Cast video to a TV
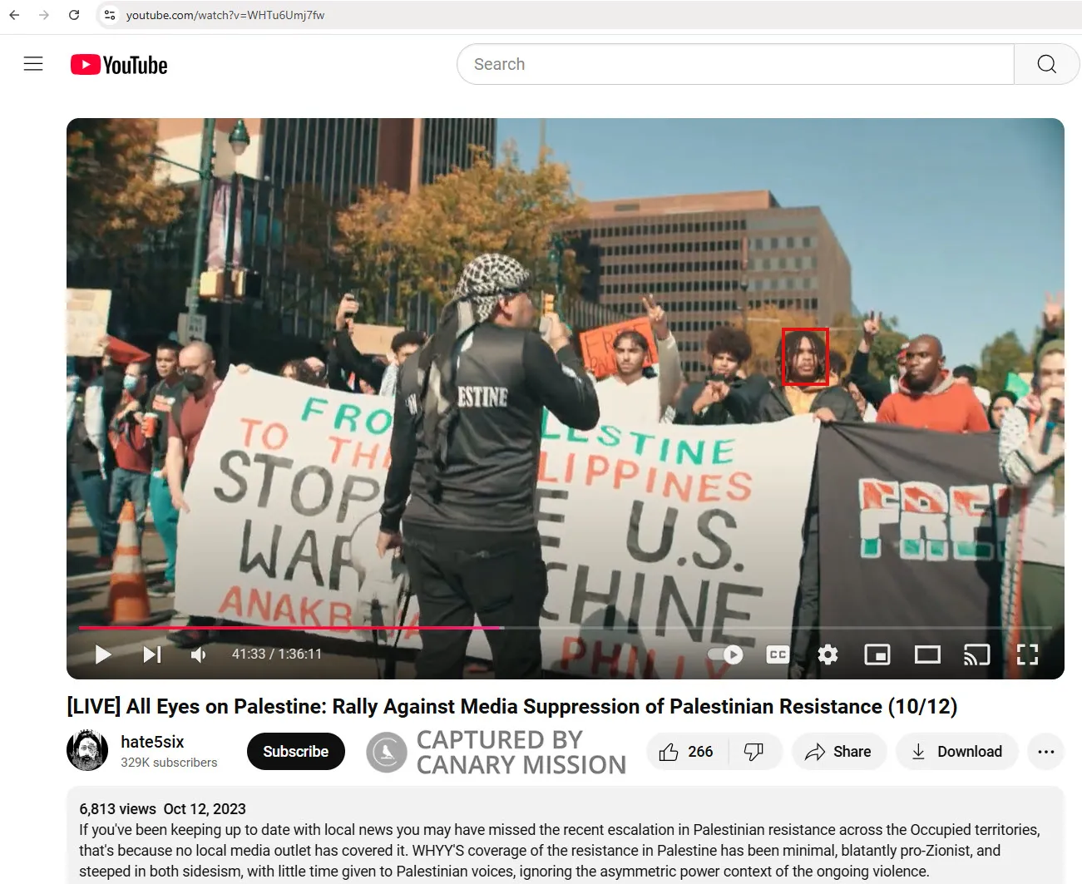The width and height of the screenshot is (1082, 884). pos(976,654)
